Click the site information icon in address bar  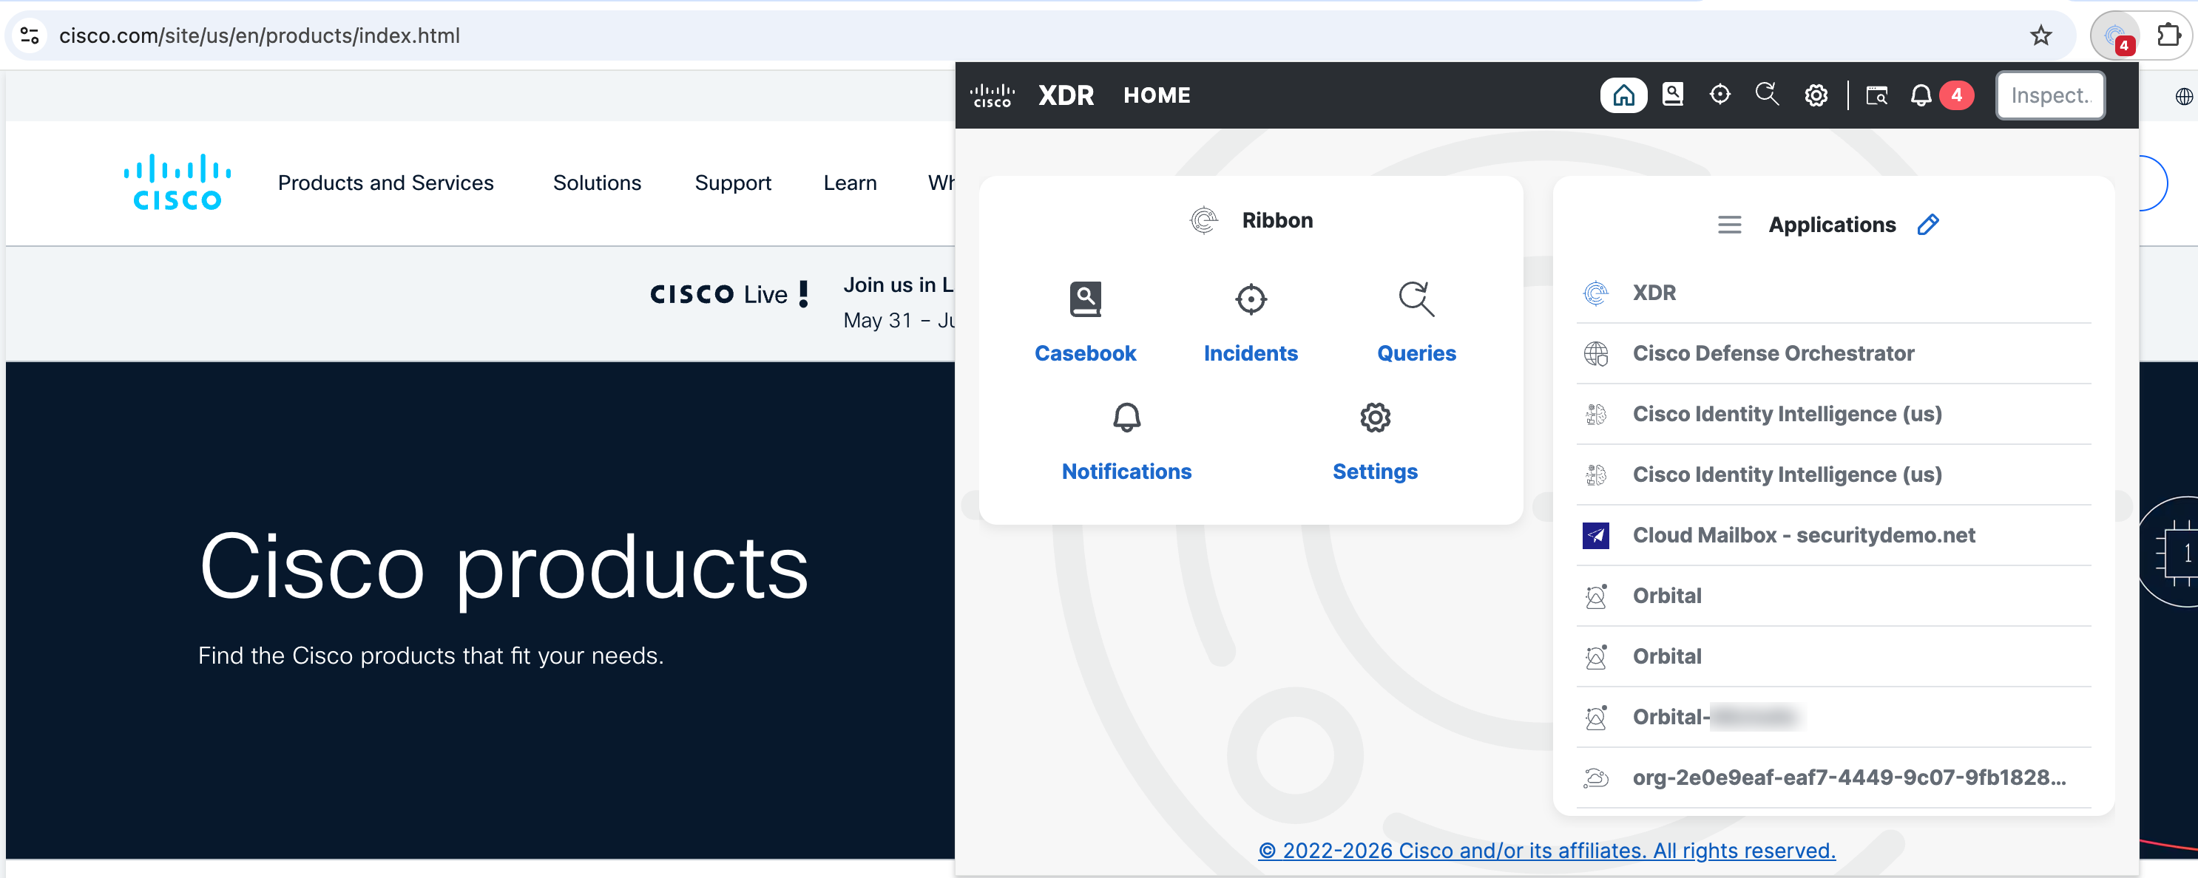[x=30, y=35]
